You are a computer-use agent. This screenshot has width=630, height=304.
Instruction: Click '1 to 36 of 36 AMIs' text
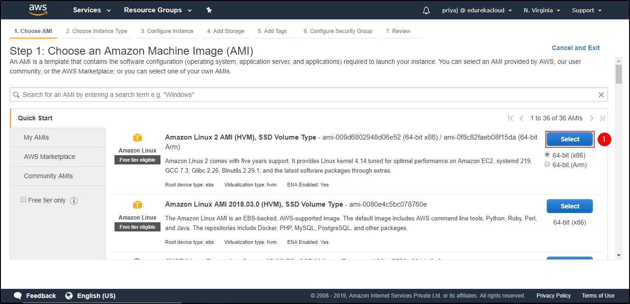[x=556, y=118]
